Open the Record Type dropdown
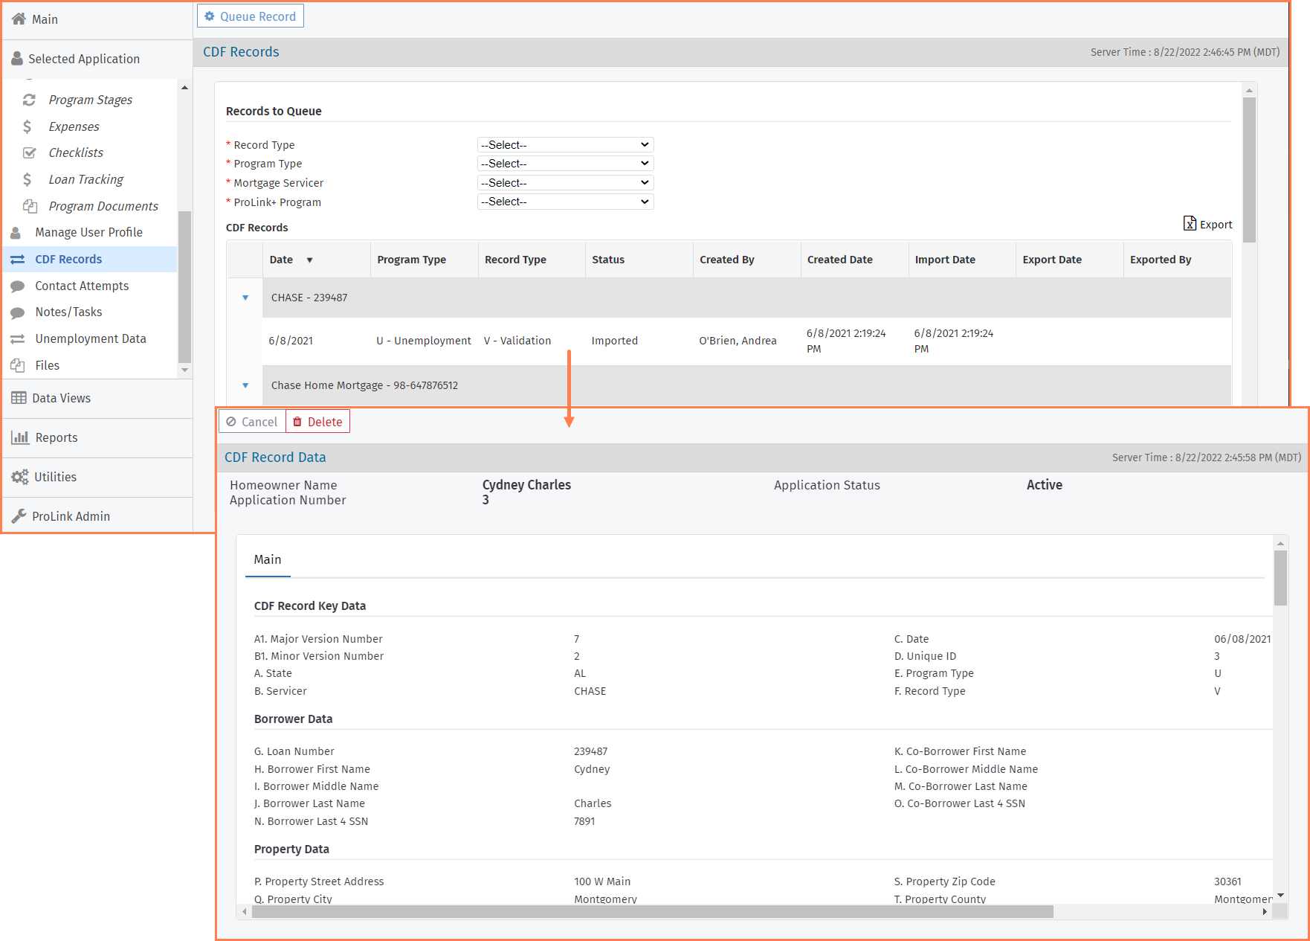The height and width of the screenshot is (941, 1310). tap(565, 145)
